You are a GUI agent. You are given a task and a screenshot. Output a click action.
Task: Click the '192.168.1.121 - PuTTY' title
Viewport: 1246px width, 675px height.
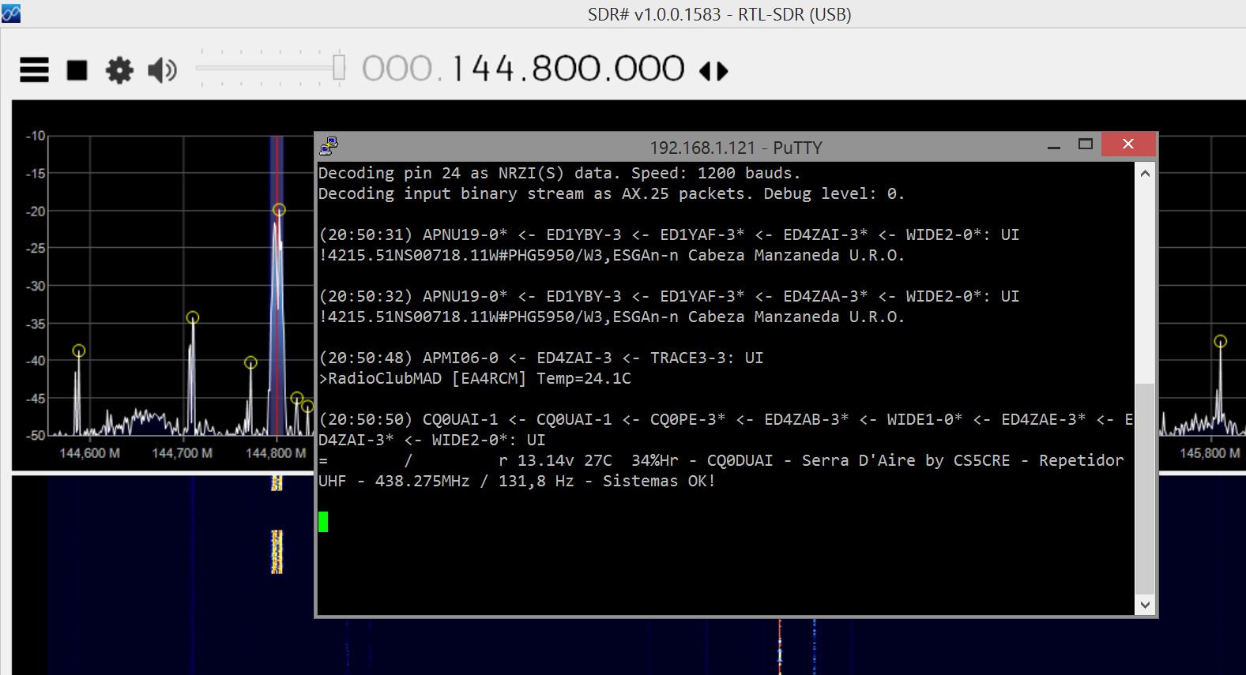coord(736,148)
